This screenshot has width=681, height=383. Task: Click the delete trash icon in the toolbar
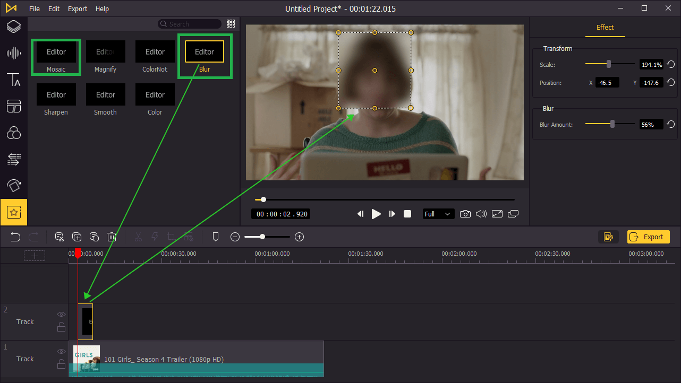click(112, 237)
